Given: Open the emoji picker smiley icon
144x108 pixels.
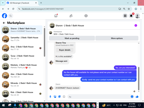Looking at the screenshot, I should coord(132,97).
